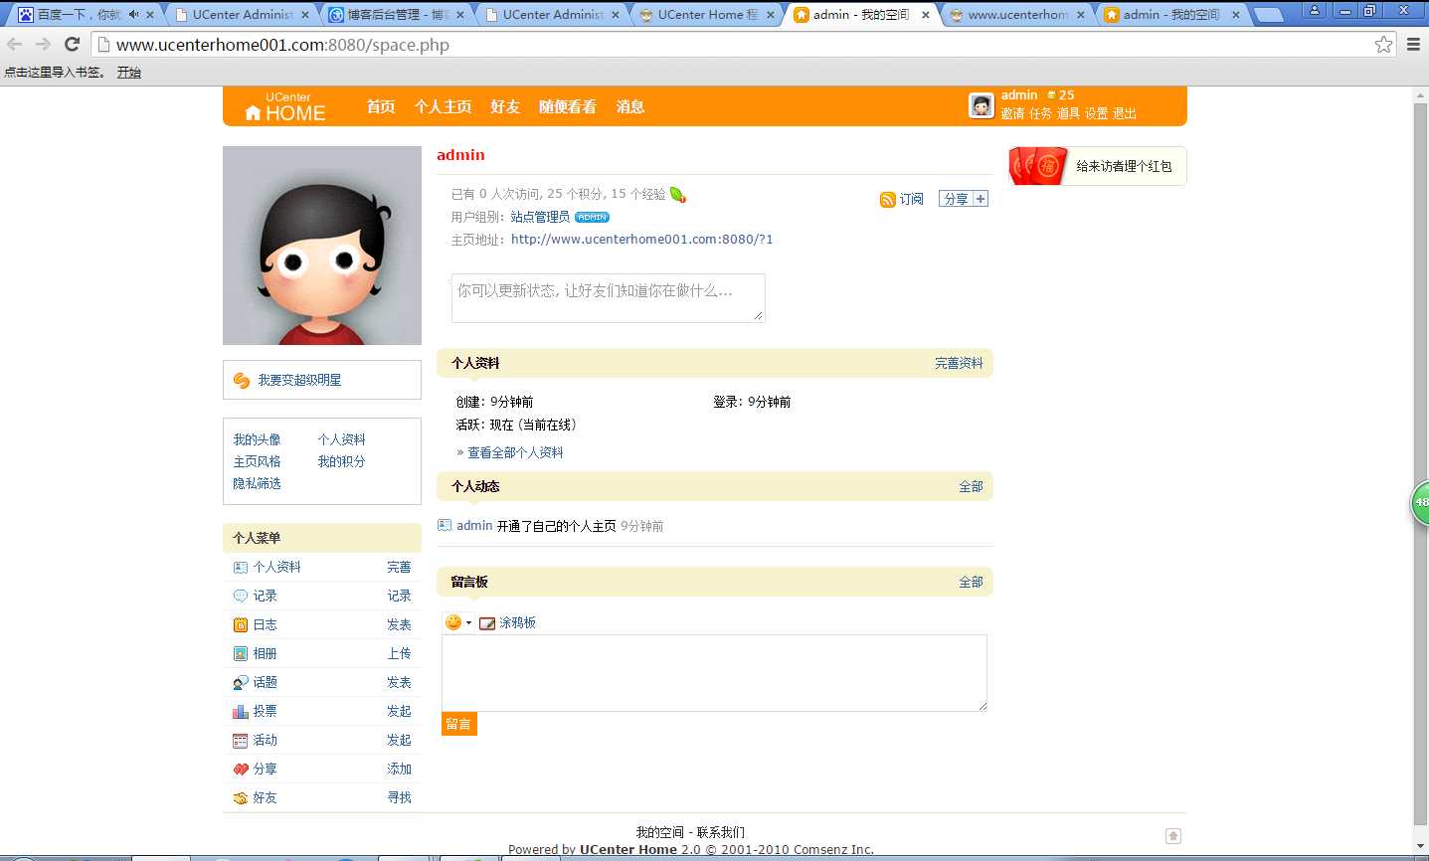Click the back-to-top arrow icon
The width and height of the screenshot is (1429, 861).
tap(1173, 836)
